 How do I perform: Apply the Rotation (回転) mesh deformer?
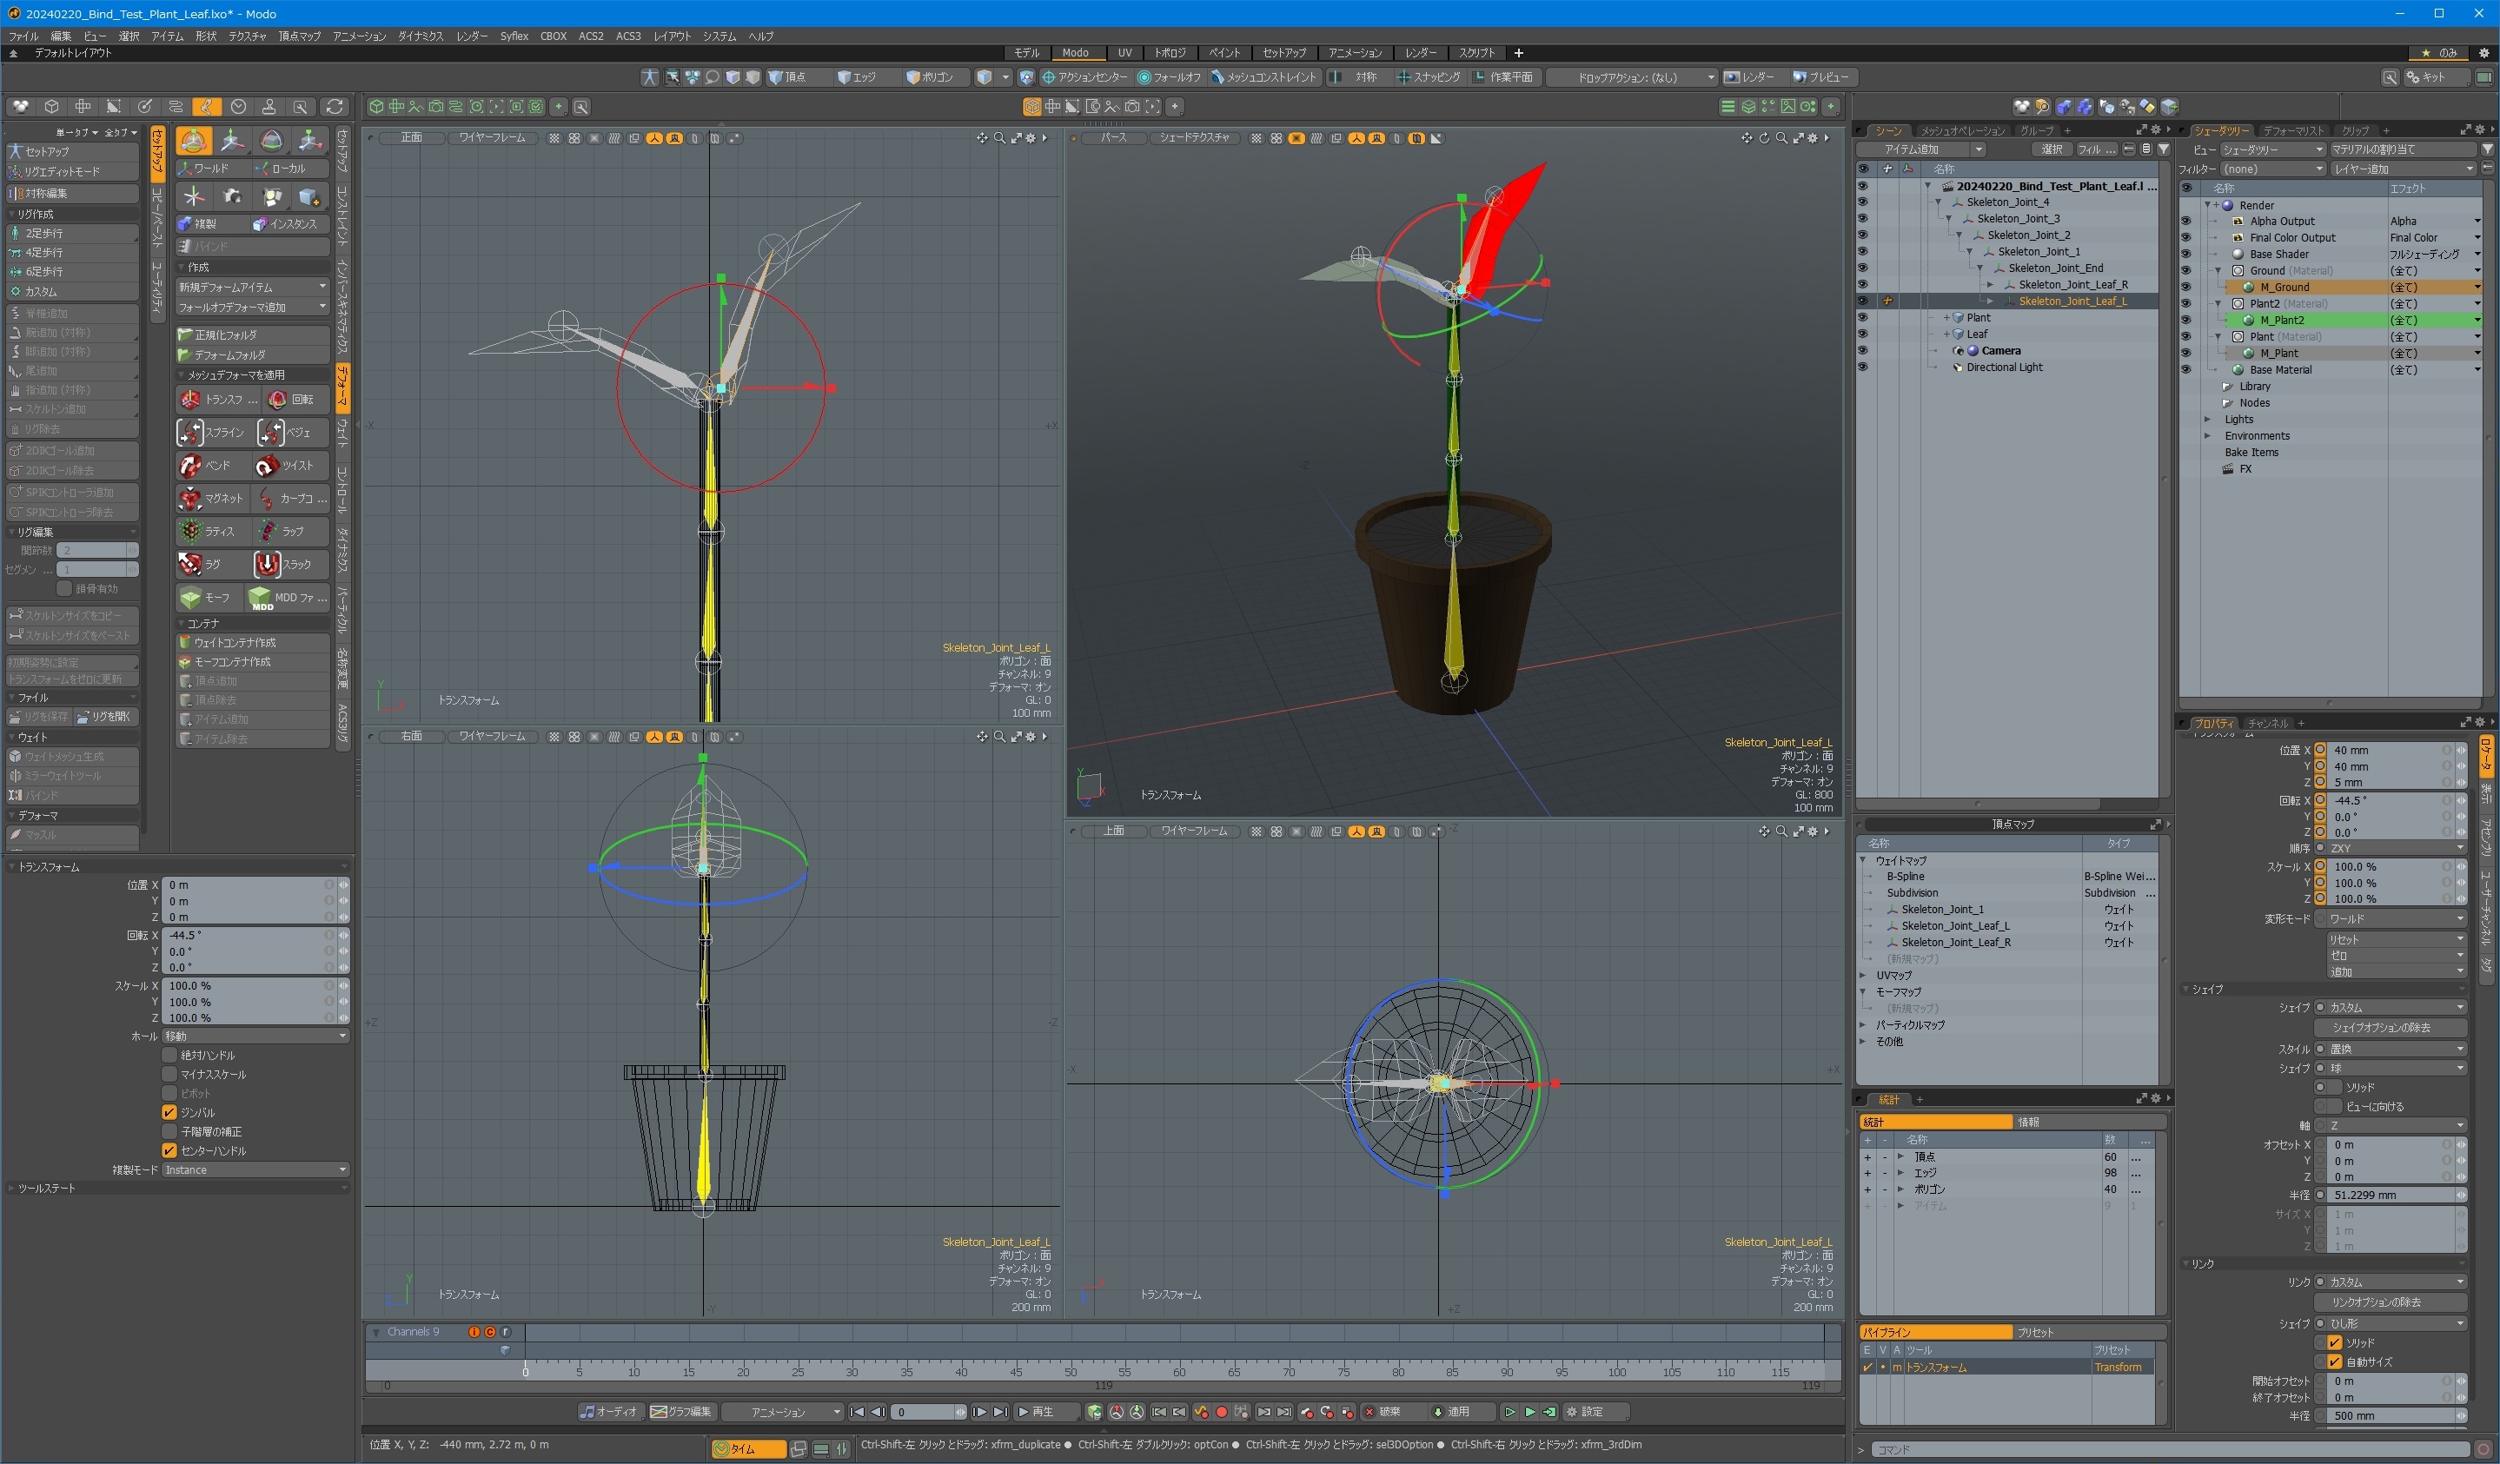tap(295, 399)
